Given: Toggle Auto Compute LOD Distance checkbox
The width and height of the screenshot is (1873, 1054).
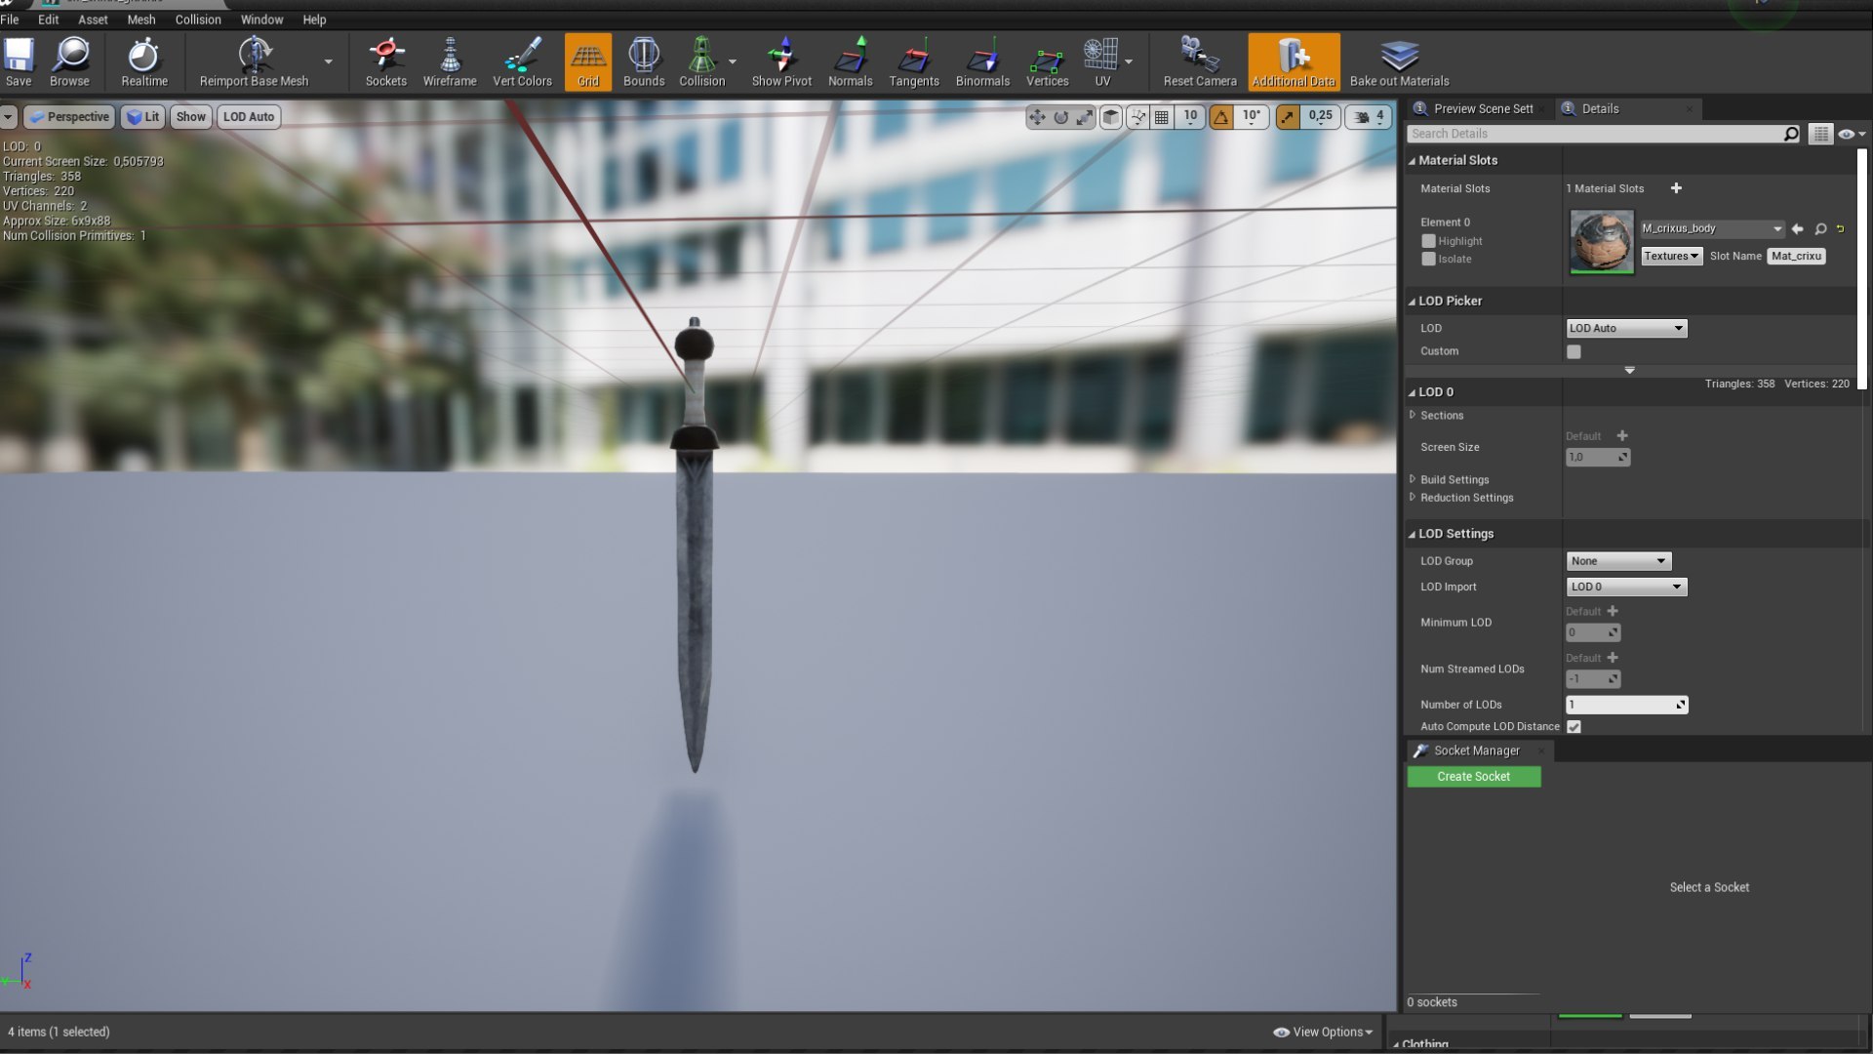Looking at the screenshot, I should (x=1574, y=727).
